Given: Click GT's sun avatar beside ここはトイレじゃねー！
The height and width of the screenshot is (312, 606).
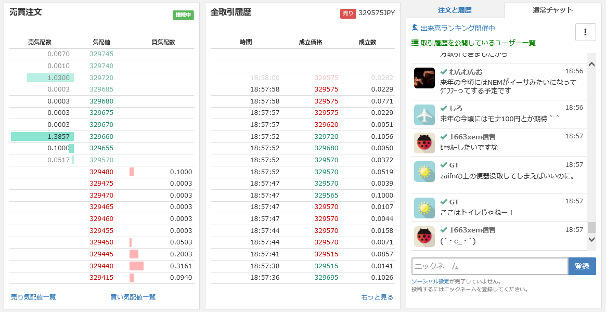Looking at the screenshot, I should [424, 209].
